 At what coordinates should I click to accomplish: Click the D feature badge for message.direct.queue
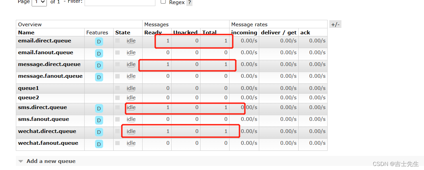pos(99,65)
